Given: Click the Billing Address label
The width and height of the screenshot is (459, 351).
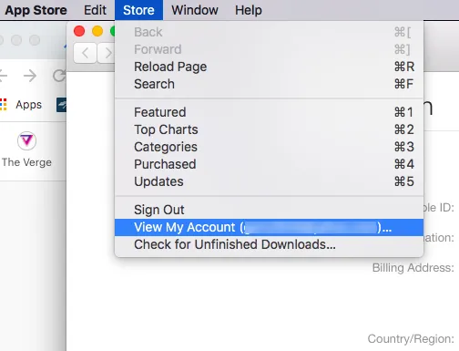Looking at the screenshot, I should point(413,268).
